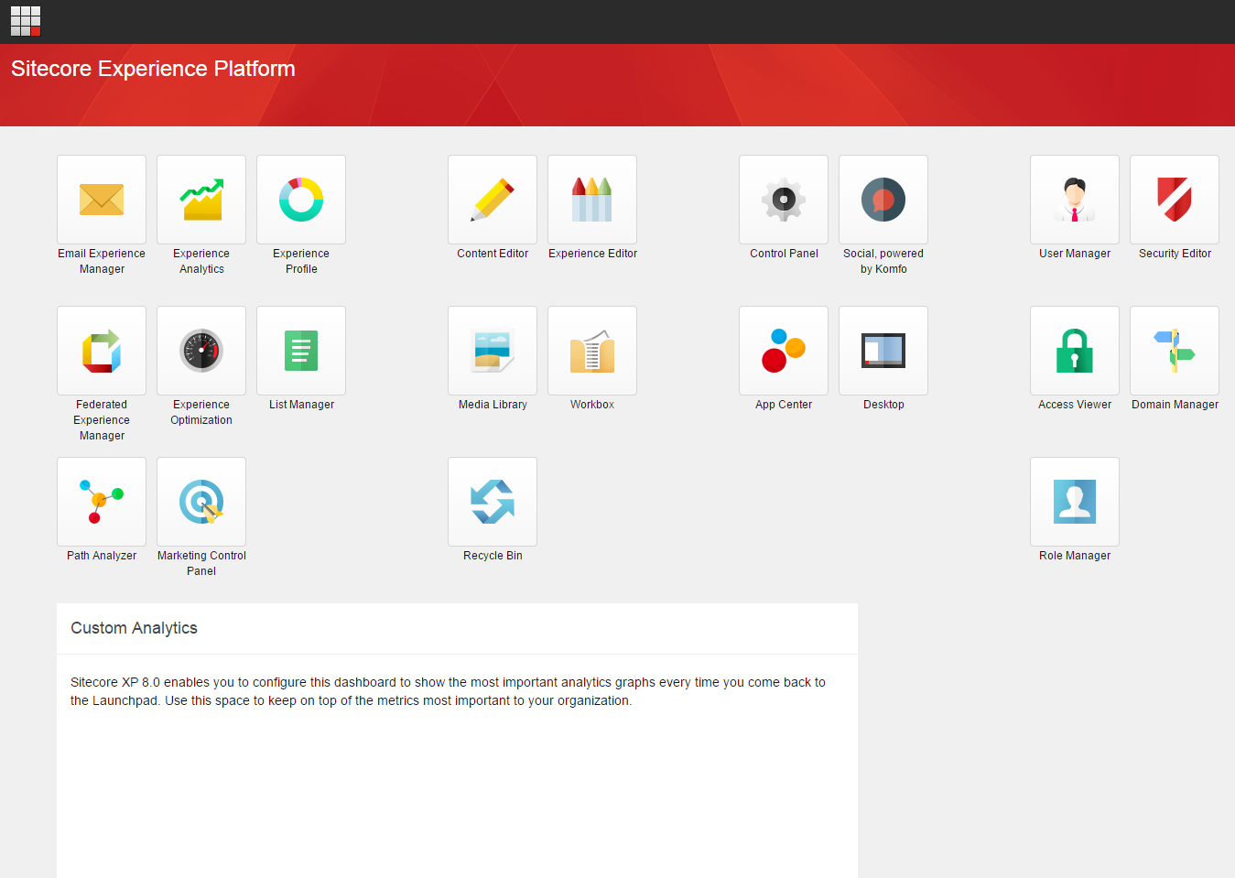Click the Sitecore launchpad grid logo

coord(26,21)
